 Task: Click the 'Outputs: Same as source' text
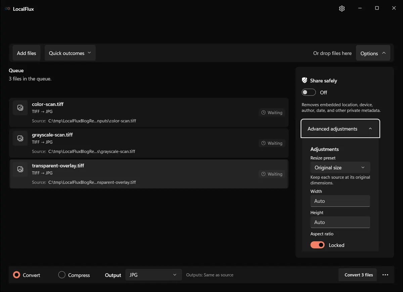210,275
